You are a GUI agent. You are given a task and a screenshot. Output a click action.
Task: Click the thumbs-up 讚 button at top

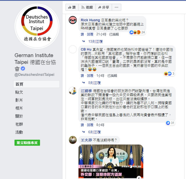[x=72, y=7]
